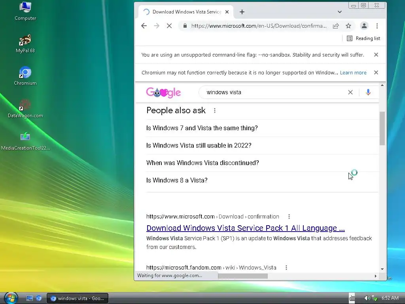Screen dimensions: 405x304
Task: Open the on-screen keyboard tray icon
Action: click(x=352, y=298)
